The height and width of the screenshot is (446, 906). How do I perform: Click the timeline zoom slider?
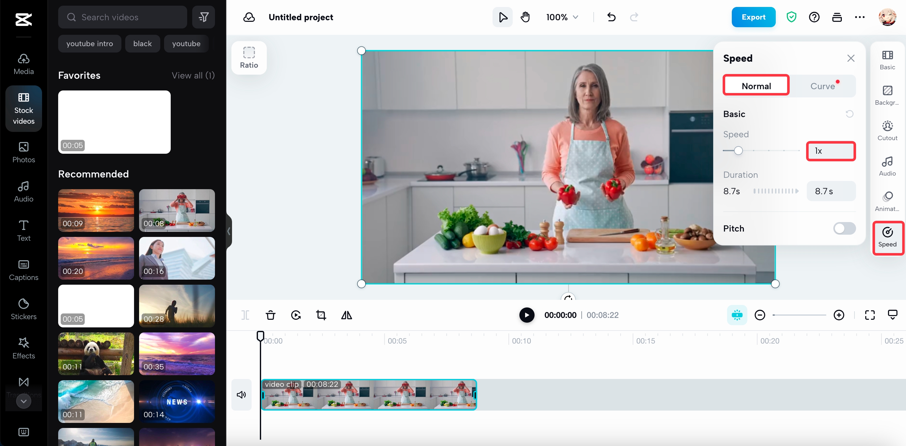pos(799,315)
